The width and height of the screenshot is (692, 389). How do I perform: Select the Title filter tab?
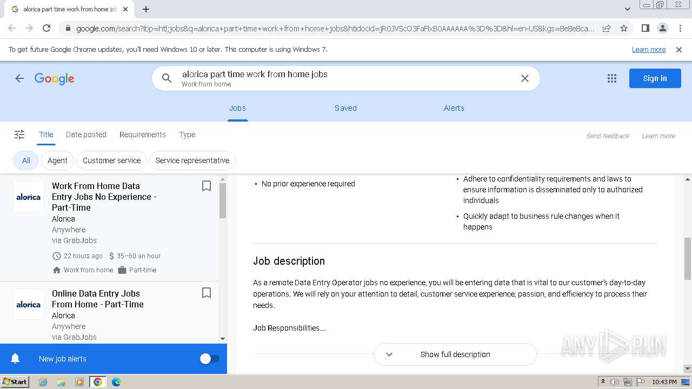[46, 135]
